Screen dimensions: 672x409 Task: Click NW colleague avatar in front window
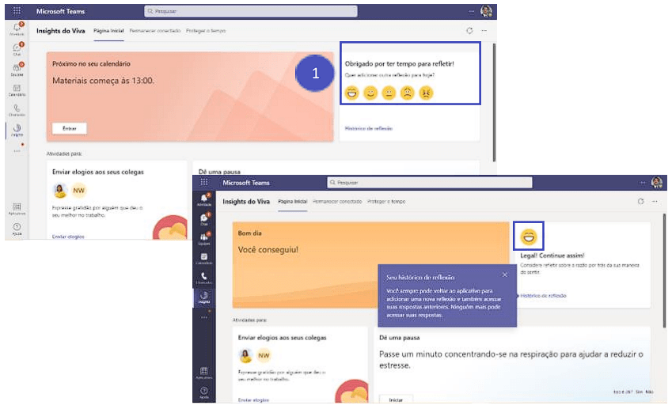[x=264, y=355]
